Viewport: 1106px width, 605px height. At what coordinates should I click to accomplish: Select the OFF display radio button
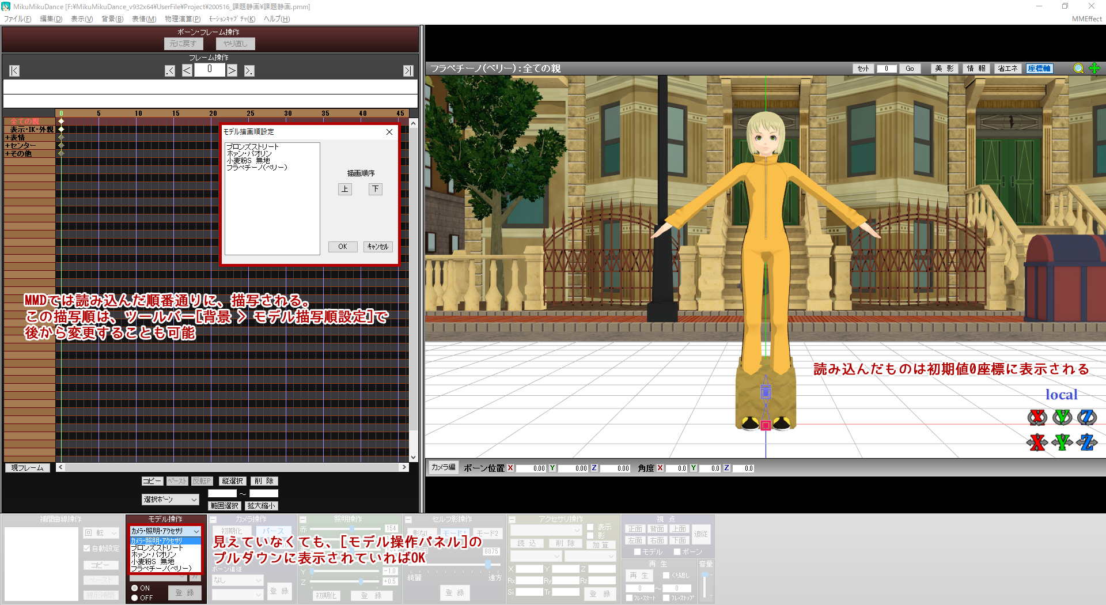click(x=135, y=598)
